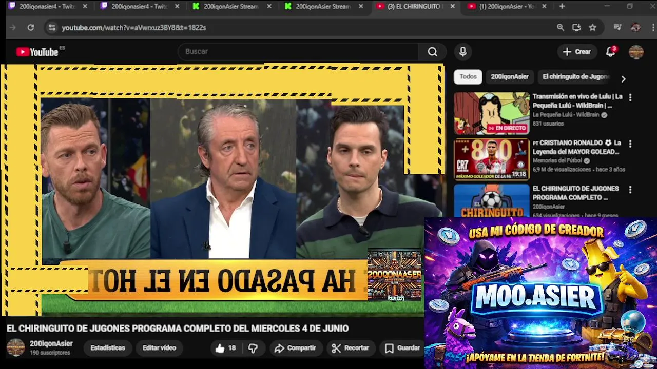Open options for La Pequeña Lulú video

pos(630,97)
